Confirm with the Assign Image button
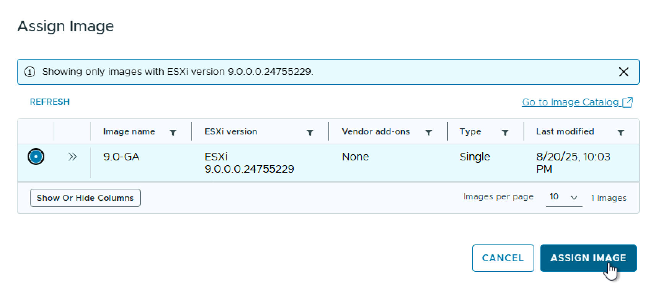This screenshot has width=656, height=288. pos(588,258)
